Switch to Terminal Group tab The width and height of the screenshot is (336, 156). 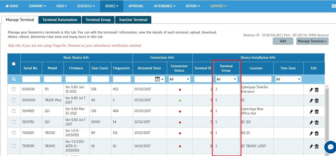pos(98,20)
